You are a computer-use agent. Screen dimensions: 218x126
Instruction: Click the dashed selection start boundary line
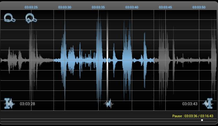coord(54,60)
